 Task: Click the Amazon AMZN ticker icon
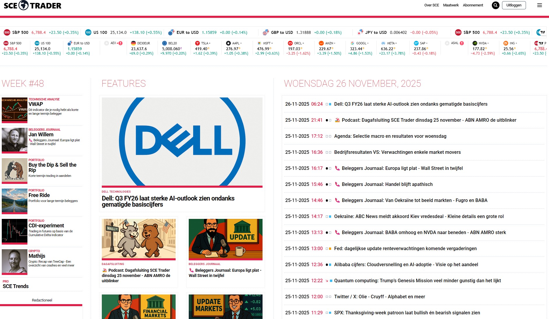tap(321, 43)
